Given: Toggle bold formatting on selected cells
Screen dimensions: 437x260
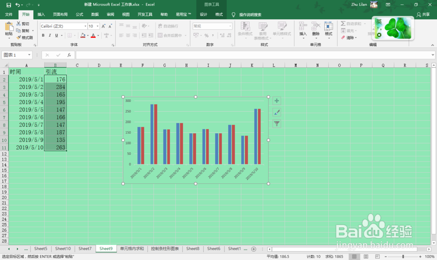Looking at the screenshot, I should (x=43, y=35).
